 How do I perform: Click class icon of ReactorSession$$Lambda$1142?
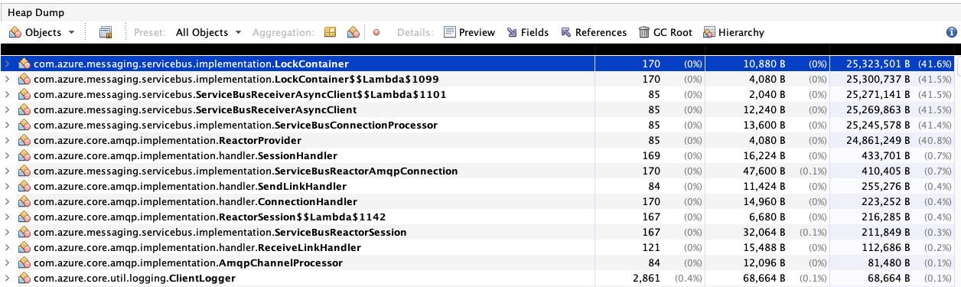point(24,217)
